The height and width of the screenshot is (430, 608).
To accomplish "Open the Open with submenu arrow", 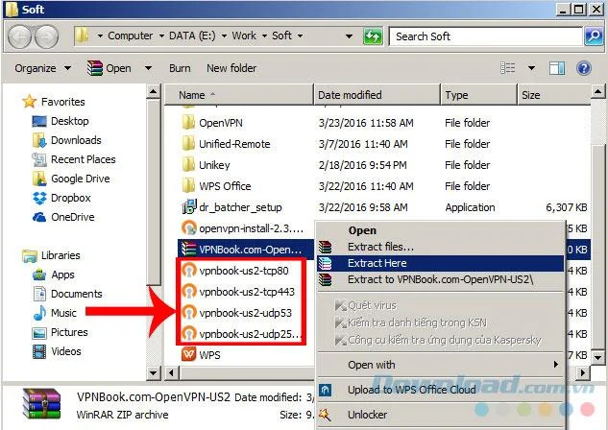I will [556, 365].
